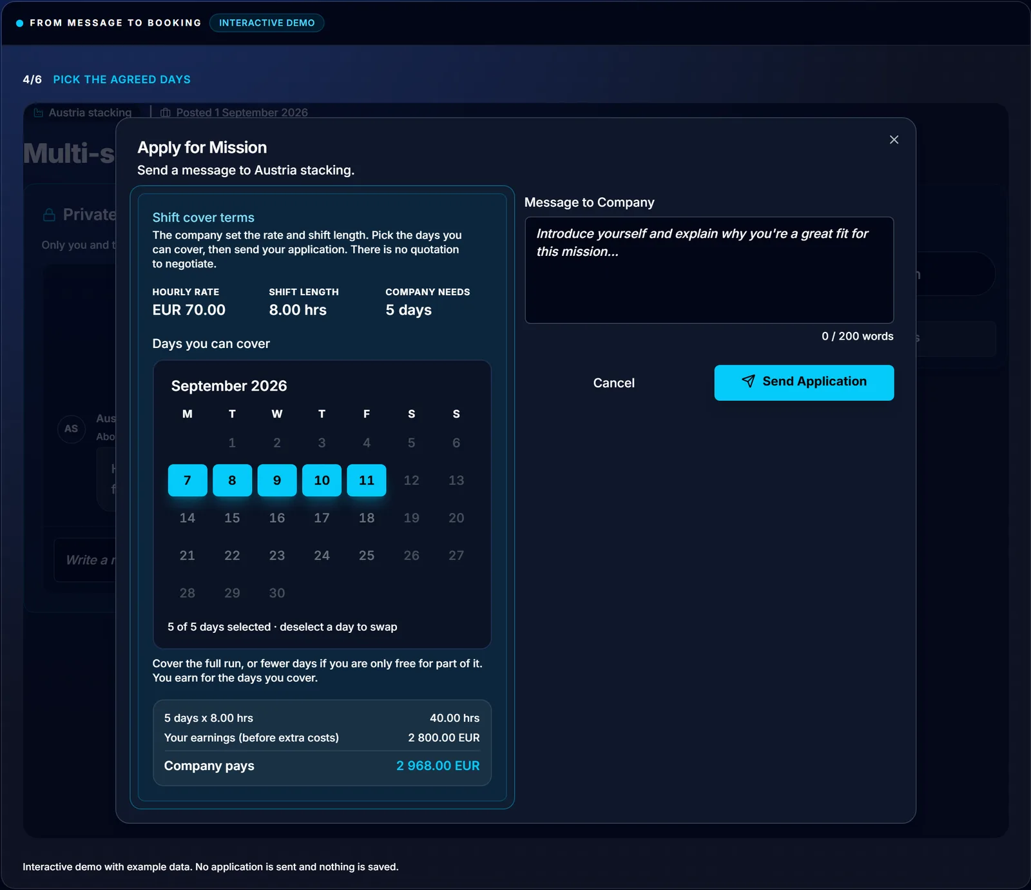
Task: Select September 18 in the calendar
Action: [367, 518]
